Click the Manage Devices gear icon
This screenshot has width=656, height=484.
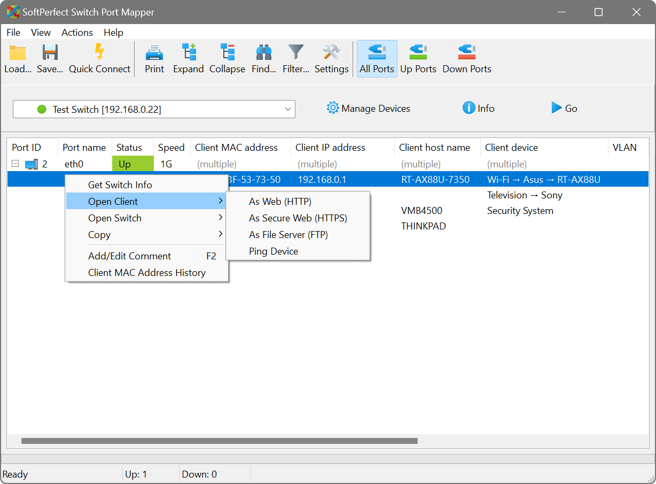click(x=333, y=108)
